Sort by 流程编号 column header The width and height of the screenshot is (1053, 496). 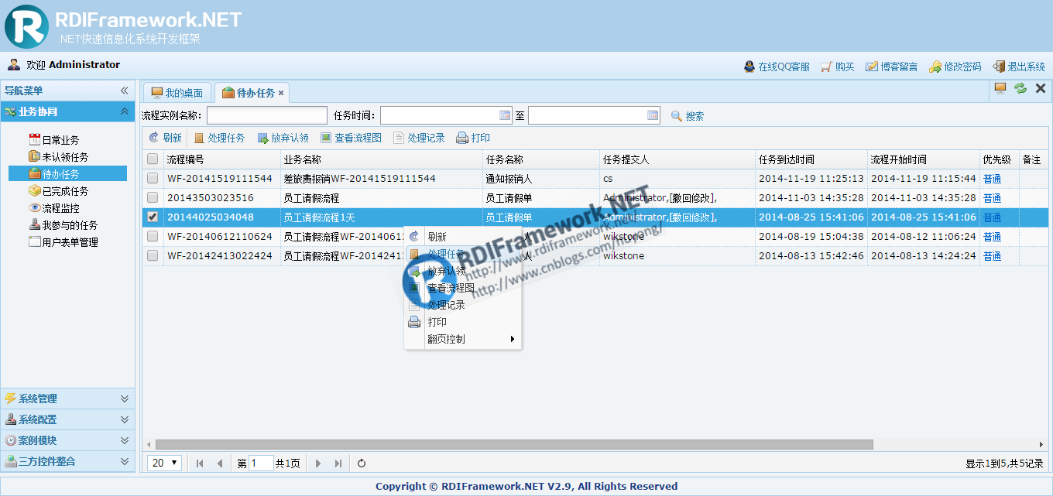pos(222,159)
